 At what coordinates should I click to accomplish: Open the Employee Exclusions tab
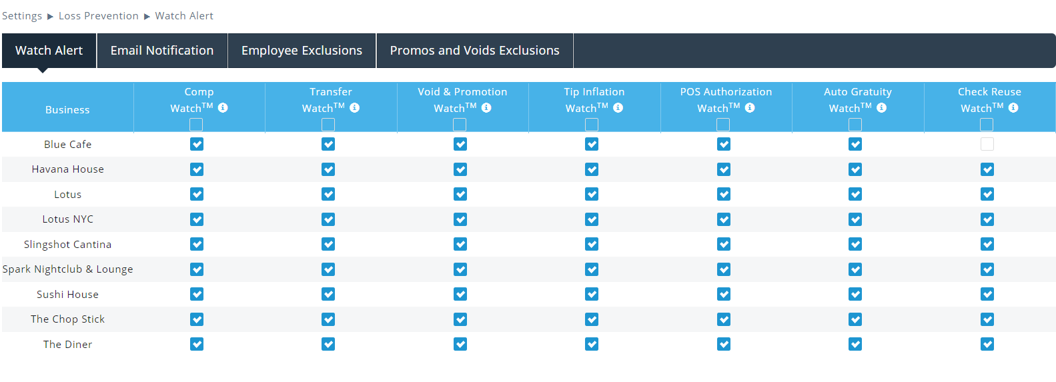(302, 51)
